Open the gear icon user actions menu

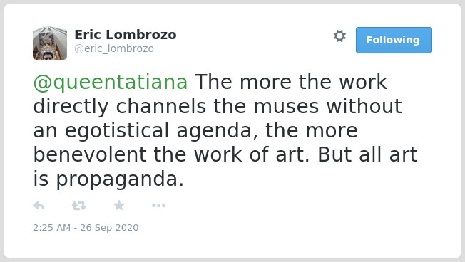point(339,36)
